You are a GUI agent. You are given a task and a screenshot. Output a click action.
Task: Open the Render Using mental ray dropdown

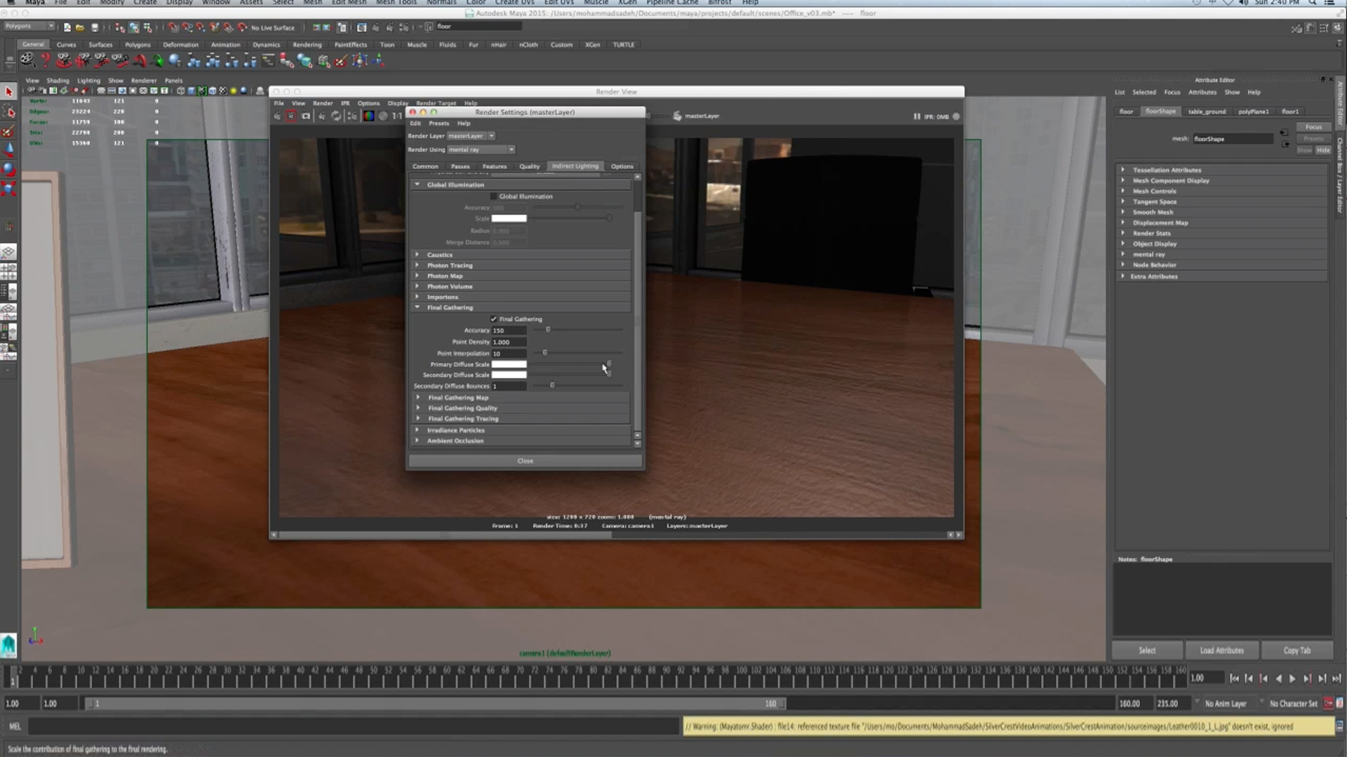[x=481, y=149]
